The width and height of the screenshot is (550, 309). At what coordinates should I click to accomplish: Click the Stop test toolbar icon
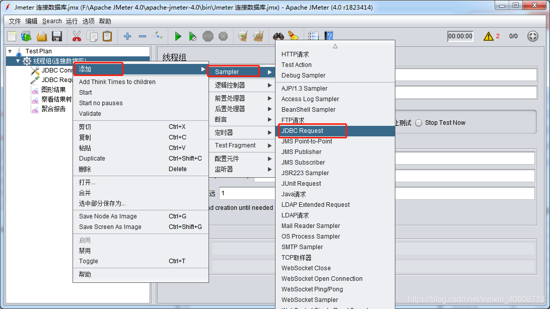point(208,36)
